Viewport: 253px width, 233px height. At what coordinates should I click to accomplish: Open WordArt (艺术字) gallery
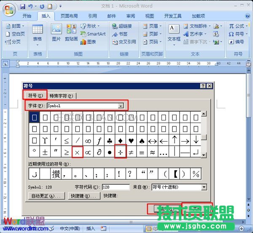click(195, 34)
